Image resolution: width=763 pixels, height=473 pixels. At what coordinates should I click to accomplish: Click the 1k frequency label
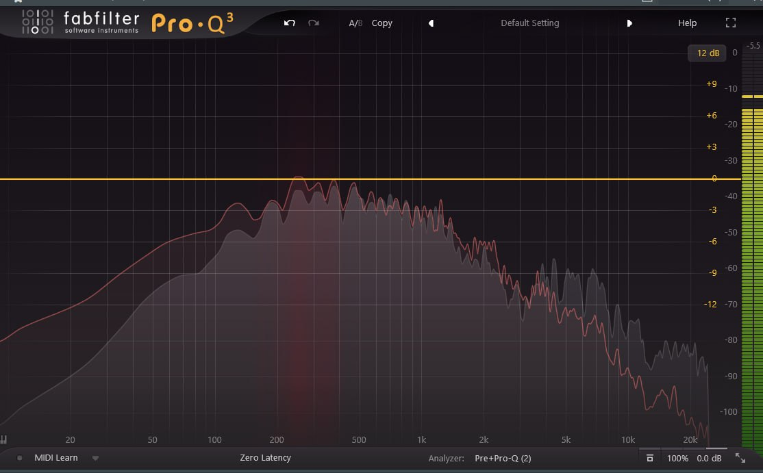tap(421, 439)
